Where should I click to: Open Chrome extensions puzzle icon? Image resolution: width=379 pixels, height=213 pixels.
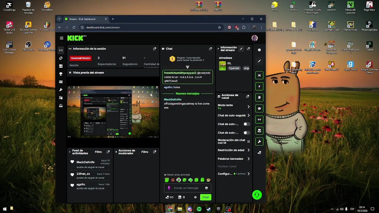tap(244, 27)
